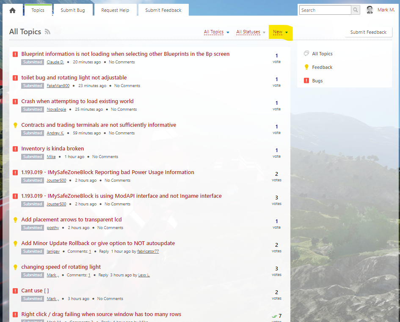Image resolution: width=400 pixels, height=322 pixels.
Task: Expand the All Statuses dropdown
Action: coord(251,32)
